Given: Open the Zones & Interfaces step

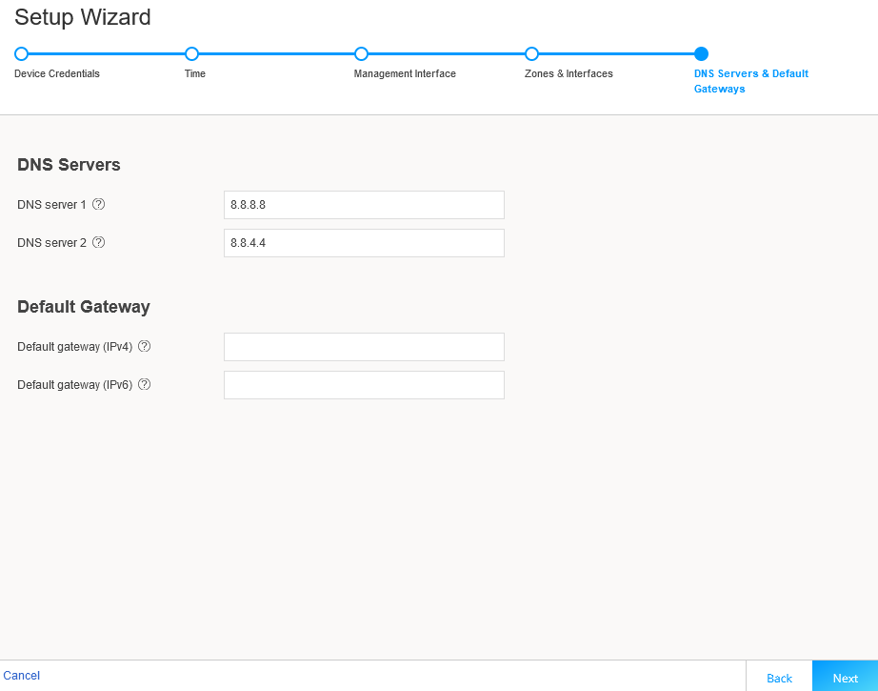Looking at the screenshot, I should click(569, 73).
